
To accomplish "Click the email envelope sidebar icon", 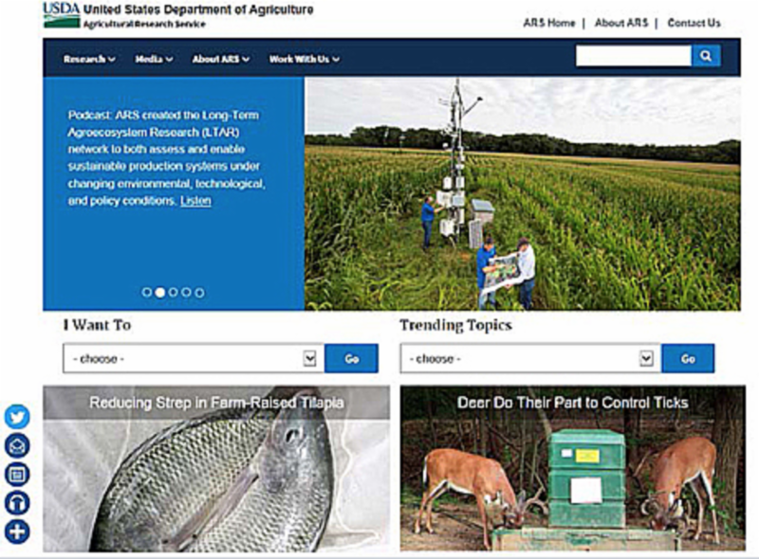I will 17,446.
